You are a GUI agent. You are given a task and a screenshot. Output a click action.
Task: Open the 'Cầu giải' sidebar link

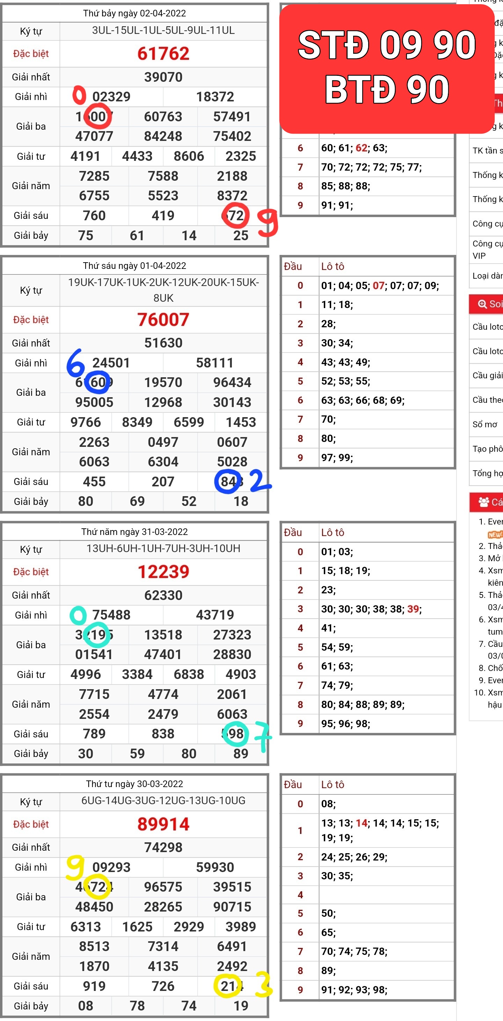click(487, 375)
